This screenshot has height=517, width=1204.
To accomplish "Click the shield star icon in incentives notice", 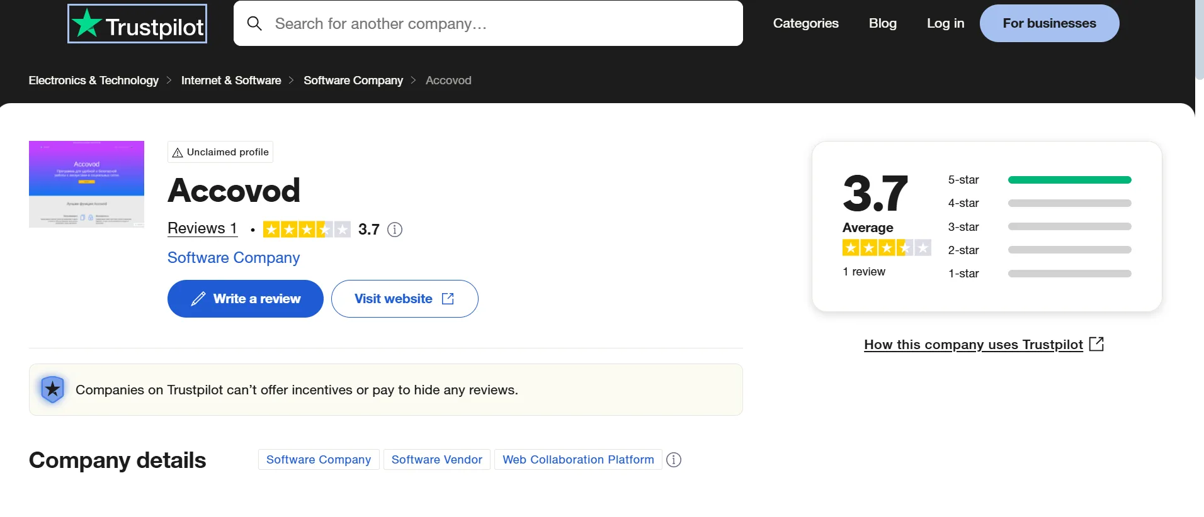I will (53, 390).
